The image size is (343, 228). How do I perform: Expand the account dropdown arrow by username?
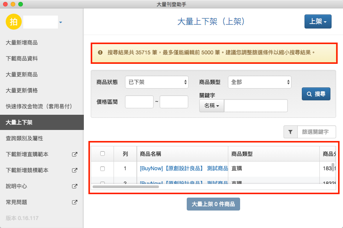pos(61,23)
